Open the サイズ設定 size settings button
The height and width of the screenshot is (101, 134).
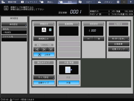click(44, 77)
